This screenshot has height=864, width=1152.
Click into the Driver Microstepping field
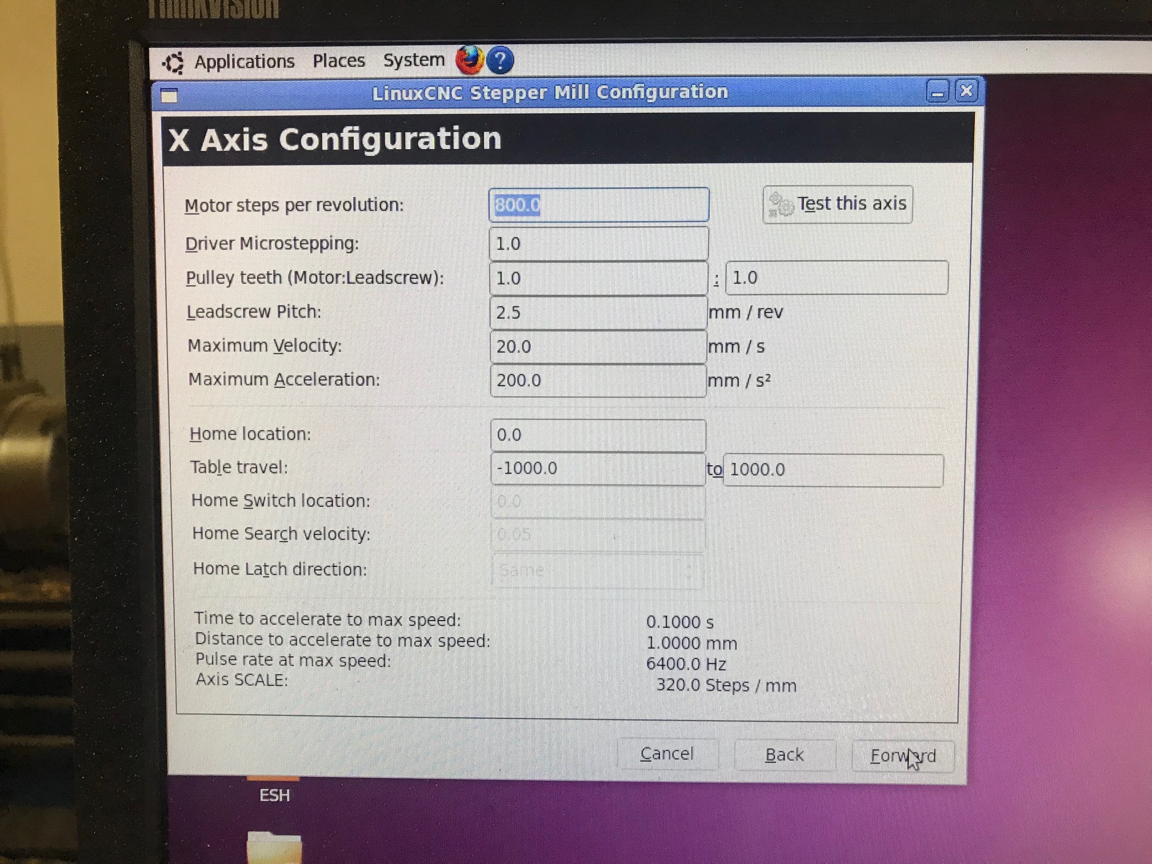point(598,244)
